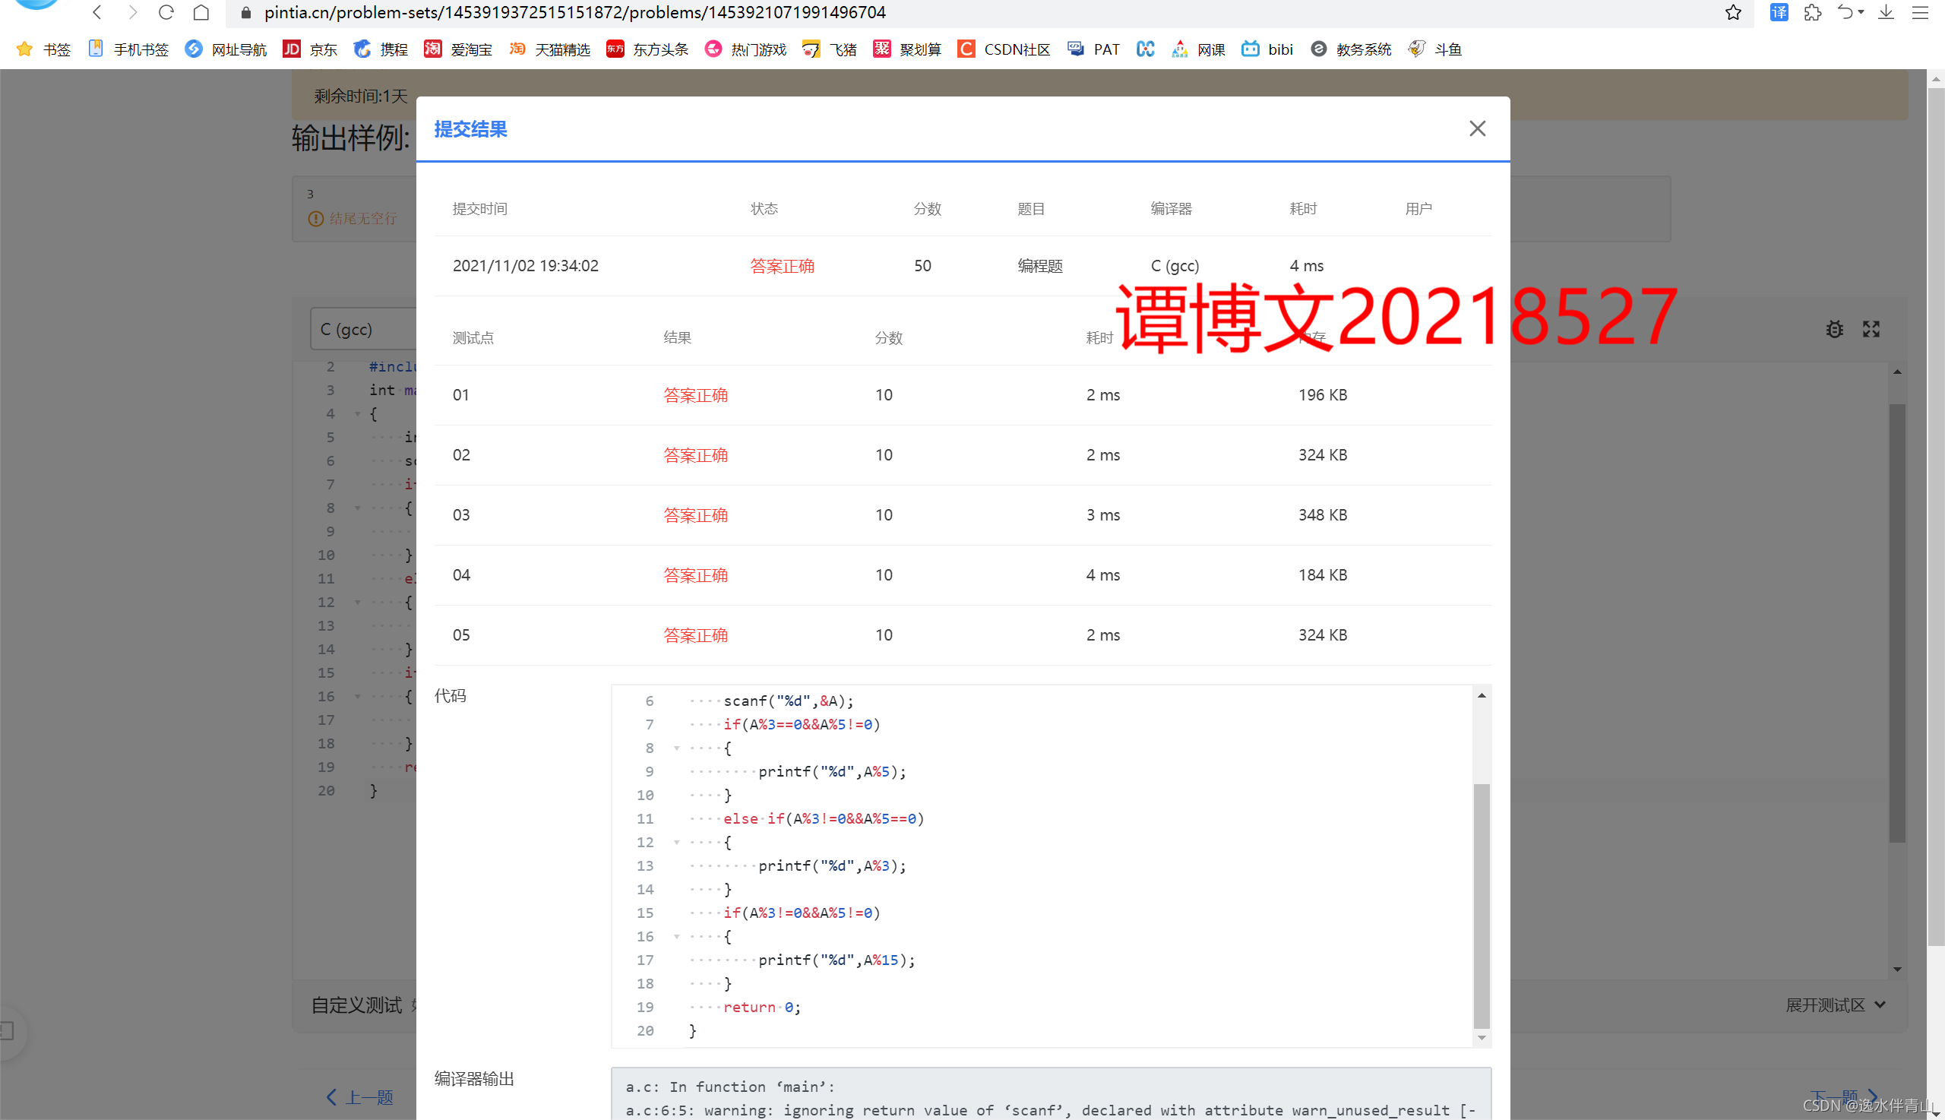This screenshot has height=1120, width=1945.
Task: Collapse background editor fold at line 4
Action: (357, 414)
